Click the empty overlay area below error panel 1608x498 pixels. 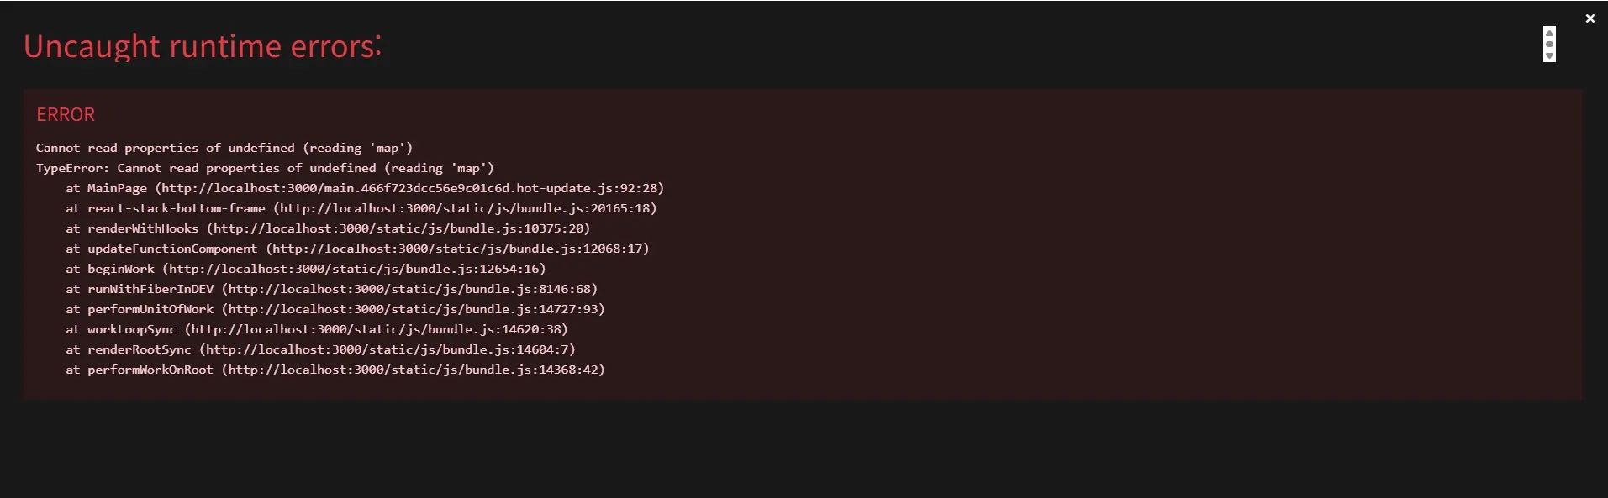[804, 449]
